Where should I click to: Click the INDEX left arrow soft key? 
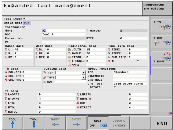pyautogui.click(x=55, y=123)
